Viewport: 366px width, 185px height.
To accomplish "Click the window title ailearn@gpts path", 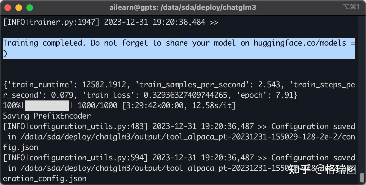I will pos(183,7).
